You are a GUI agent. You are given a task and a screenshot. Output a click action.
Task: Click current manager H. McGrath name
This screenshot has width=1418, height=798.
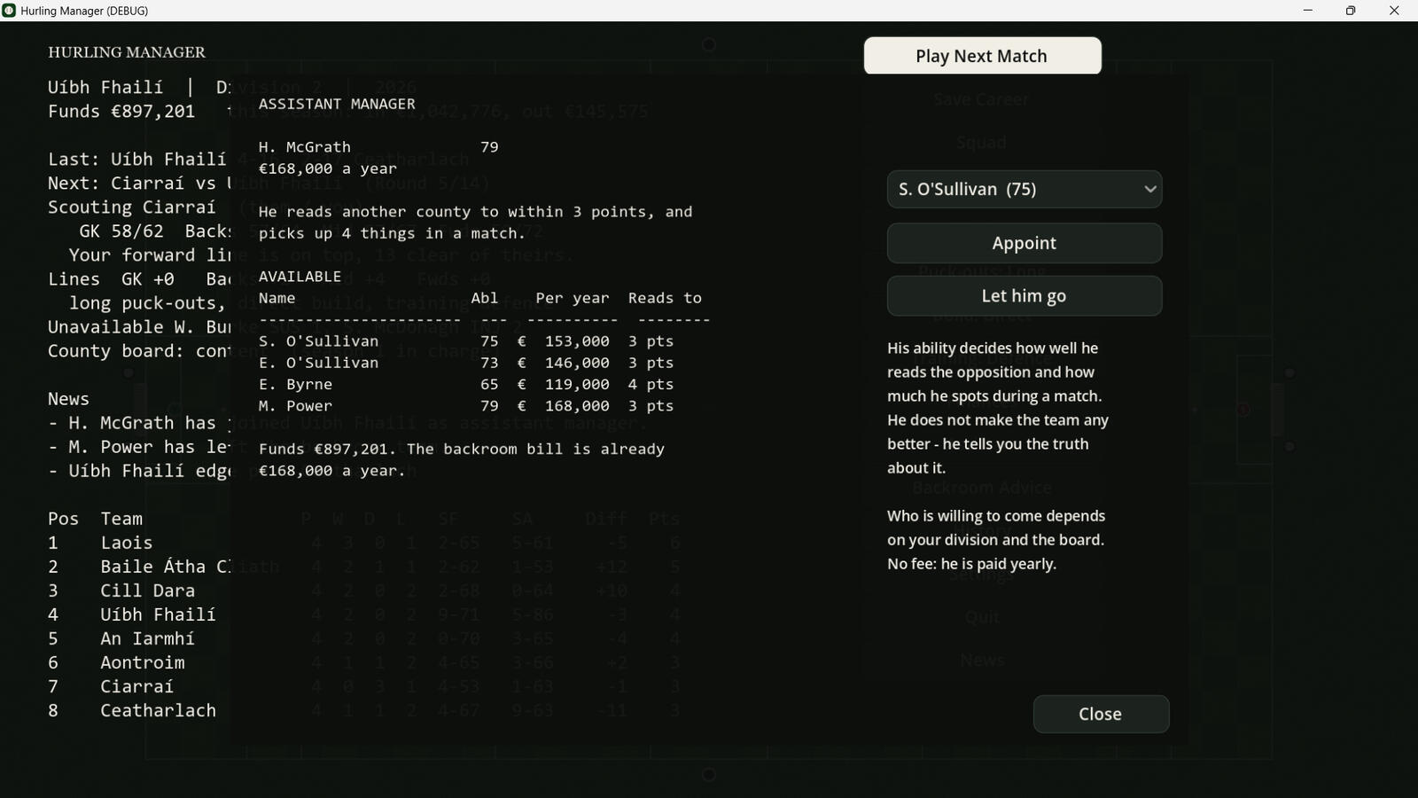point(305,147)
